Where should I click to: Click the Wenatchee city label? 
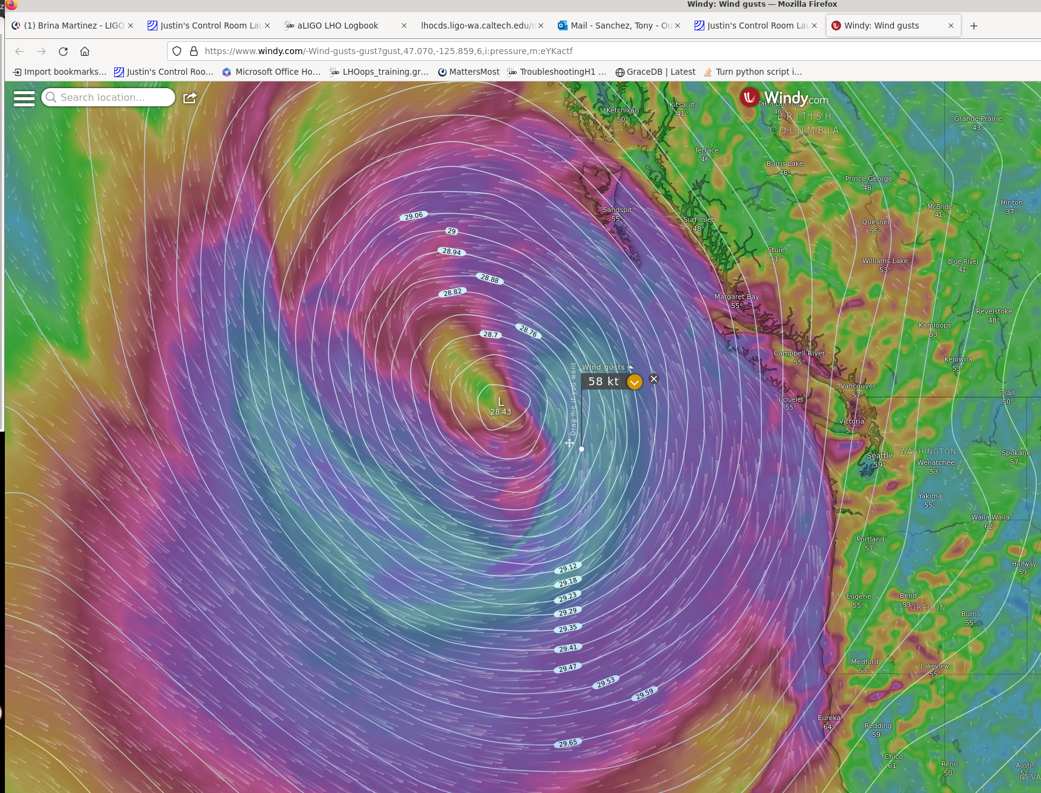pyautogui.click(x=935, y=467)
